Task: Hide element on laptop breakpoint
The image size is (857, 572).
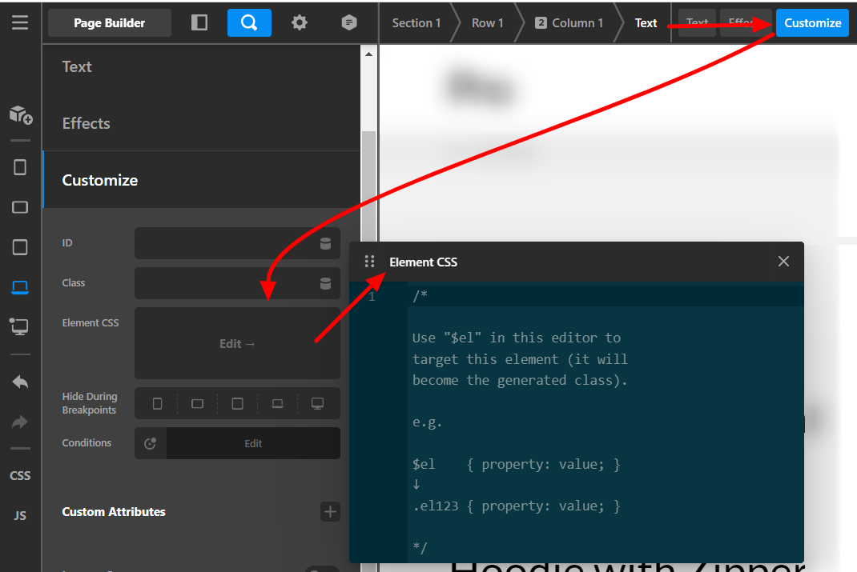Action: pyautogui.click(x=278, y=403)
